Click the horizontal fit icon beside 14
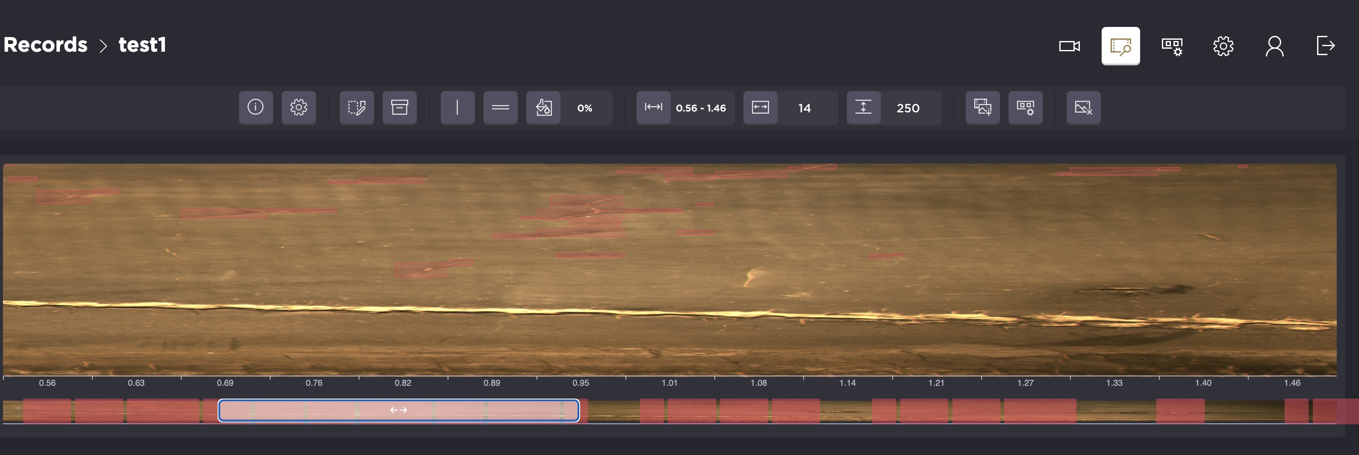Image resolution: width=1359 pixels, height=455 pixels. (x=760, y=108)
